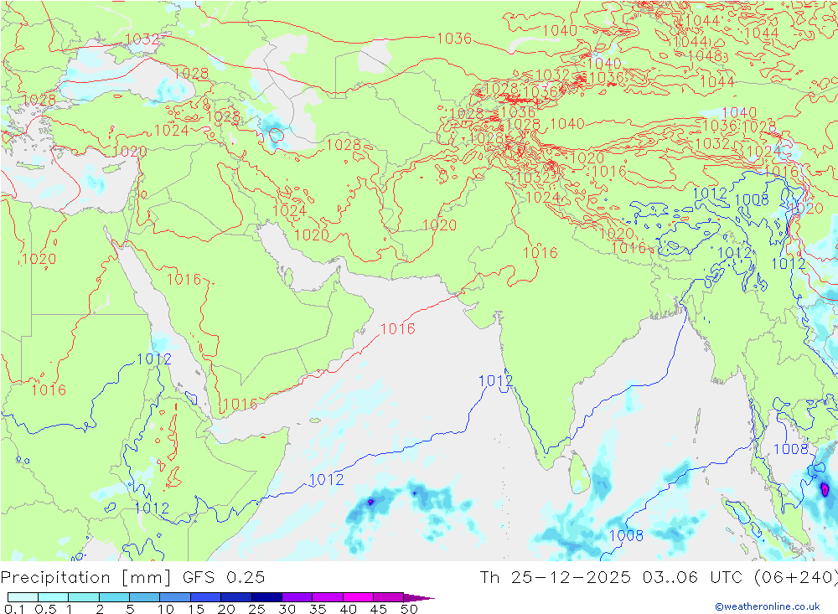Click the 25–30 mm navy legend swatch

click(x=266, y=597)
